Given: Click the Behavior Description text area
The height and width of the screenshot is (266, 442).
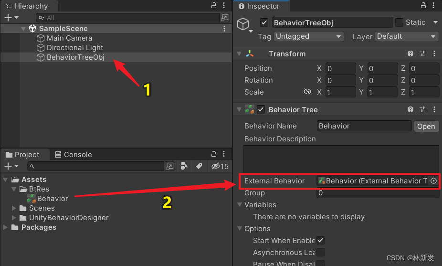Looking at the screenshot, I should 341,159.
